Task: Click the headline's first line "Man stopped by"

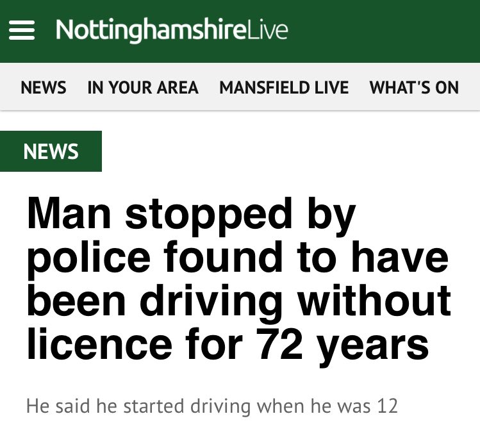Action: pyautogui.click(x=190, y=215)
